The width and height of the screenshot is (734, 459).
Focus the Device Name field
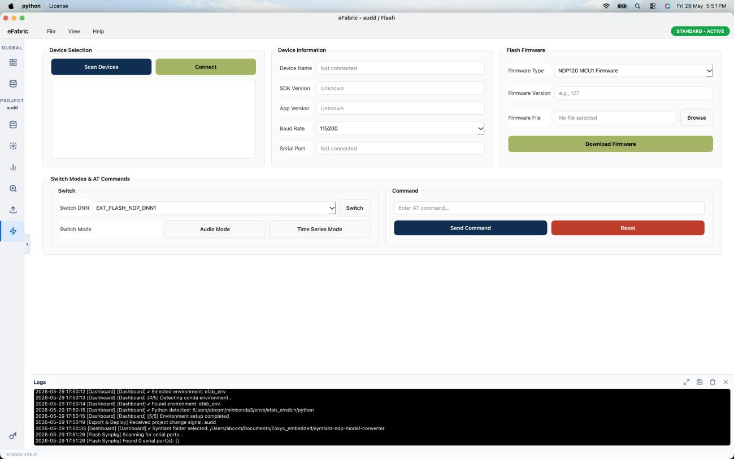coord(400,68)
